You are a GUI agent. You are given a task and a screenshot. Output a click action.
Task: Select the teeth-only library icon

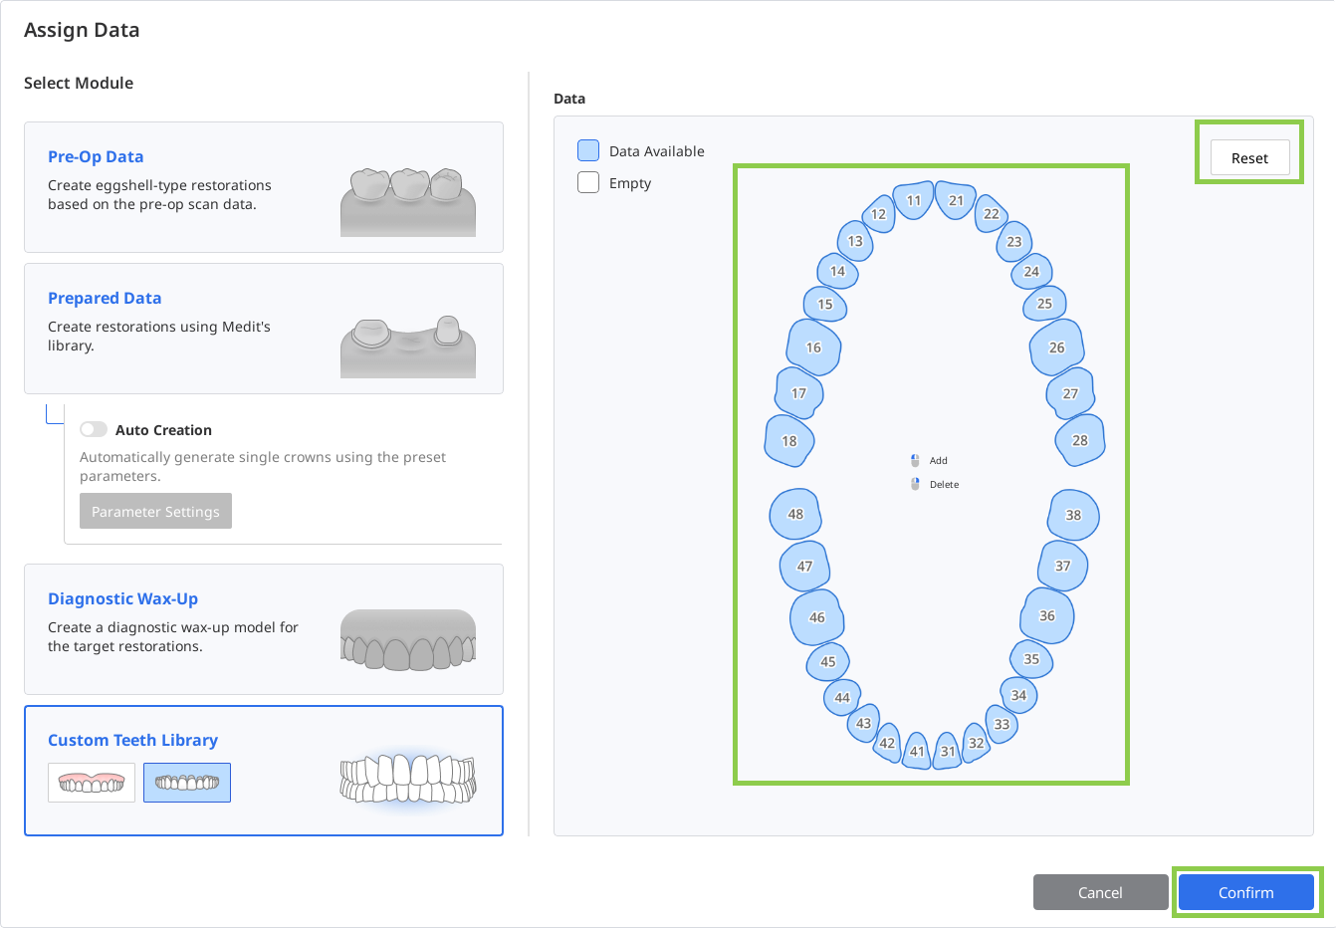187,783
